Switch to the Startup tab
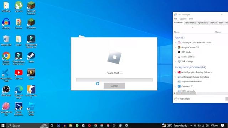Image resolution: width=228 pixels, height=128 pixels. [213, 23]
